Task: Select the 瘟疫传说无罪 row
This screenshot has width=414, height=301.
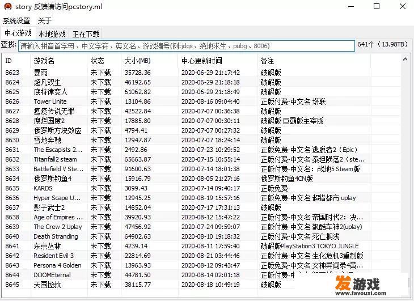Action: (x=201, y=111)
